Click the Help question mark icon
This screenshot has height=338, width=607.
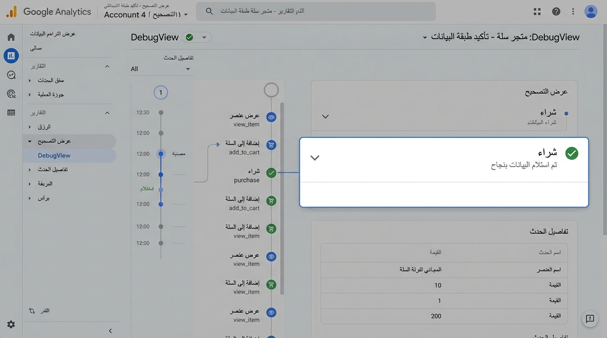(x=556, y=12)
